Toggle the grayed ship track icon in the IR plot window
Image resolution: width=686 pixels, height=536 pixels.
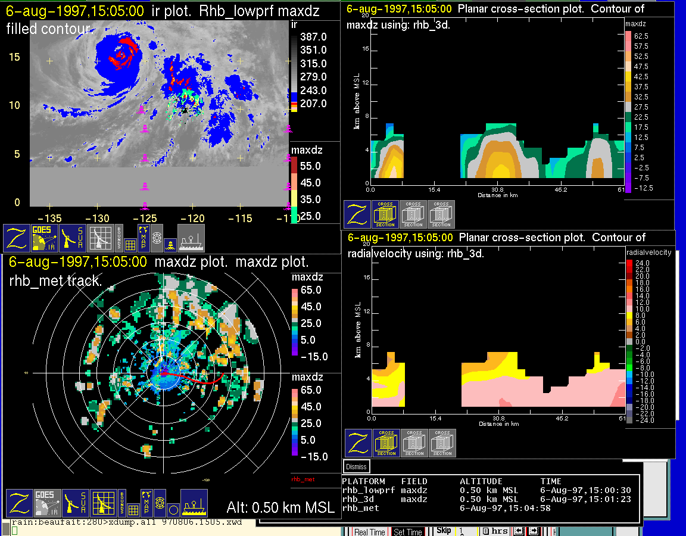tap(191, 238)
